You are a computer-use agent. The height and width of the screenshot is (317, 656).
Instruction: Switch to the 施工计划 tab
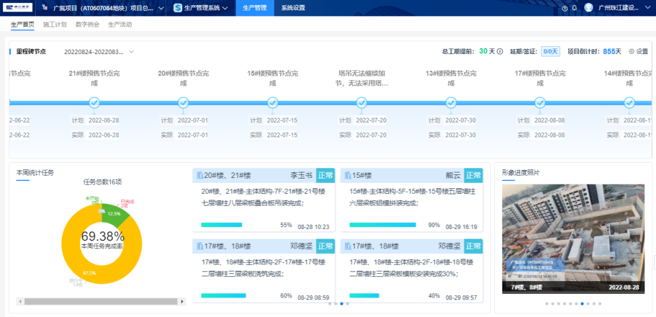coord(55,25)
